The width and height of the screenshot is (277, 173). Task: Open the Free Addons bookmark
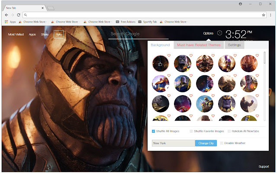126,22
